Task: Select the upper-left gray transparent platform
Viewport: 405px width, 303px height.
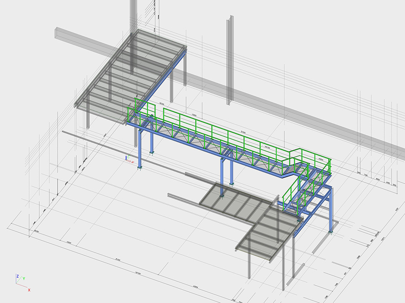Action: (x=131, y=72)
